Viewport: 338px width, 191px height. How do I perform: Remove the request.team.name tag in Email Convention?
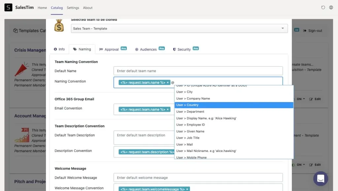(x=167, y=109)
